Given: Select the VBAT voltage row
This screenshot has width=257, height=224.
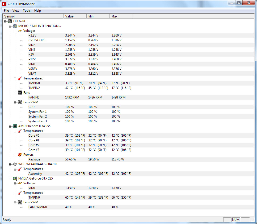Looking at the screenshot, I should point(141,74).
